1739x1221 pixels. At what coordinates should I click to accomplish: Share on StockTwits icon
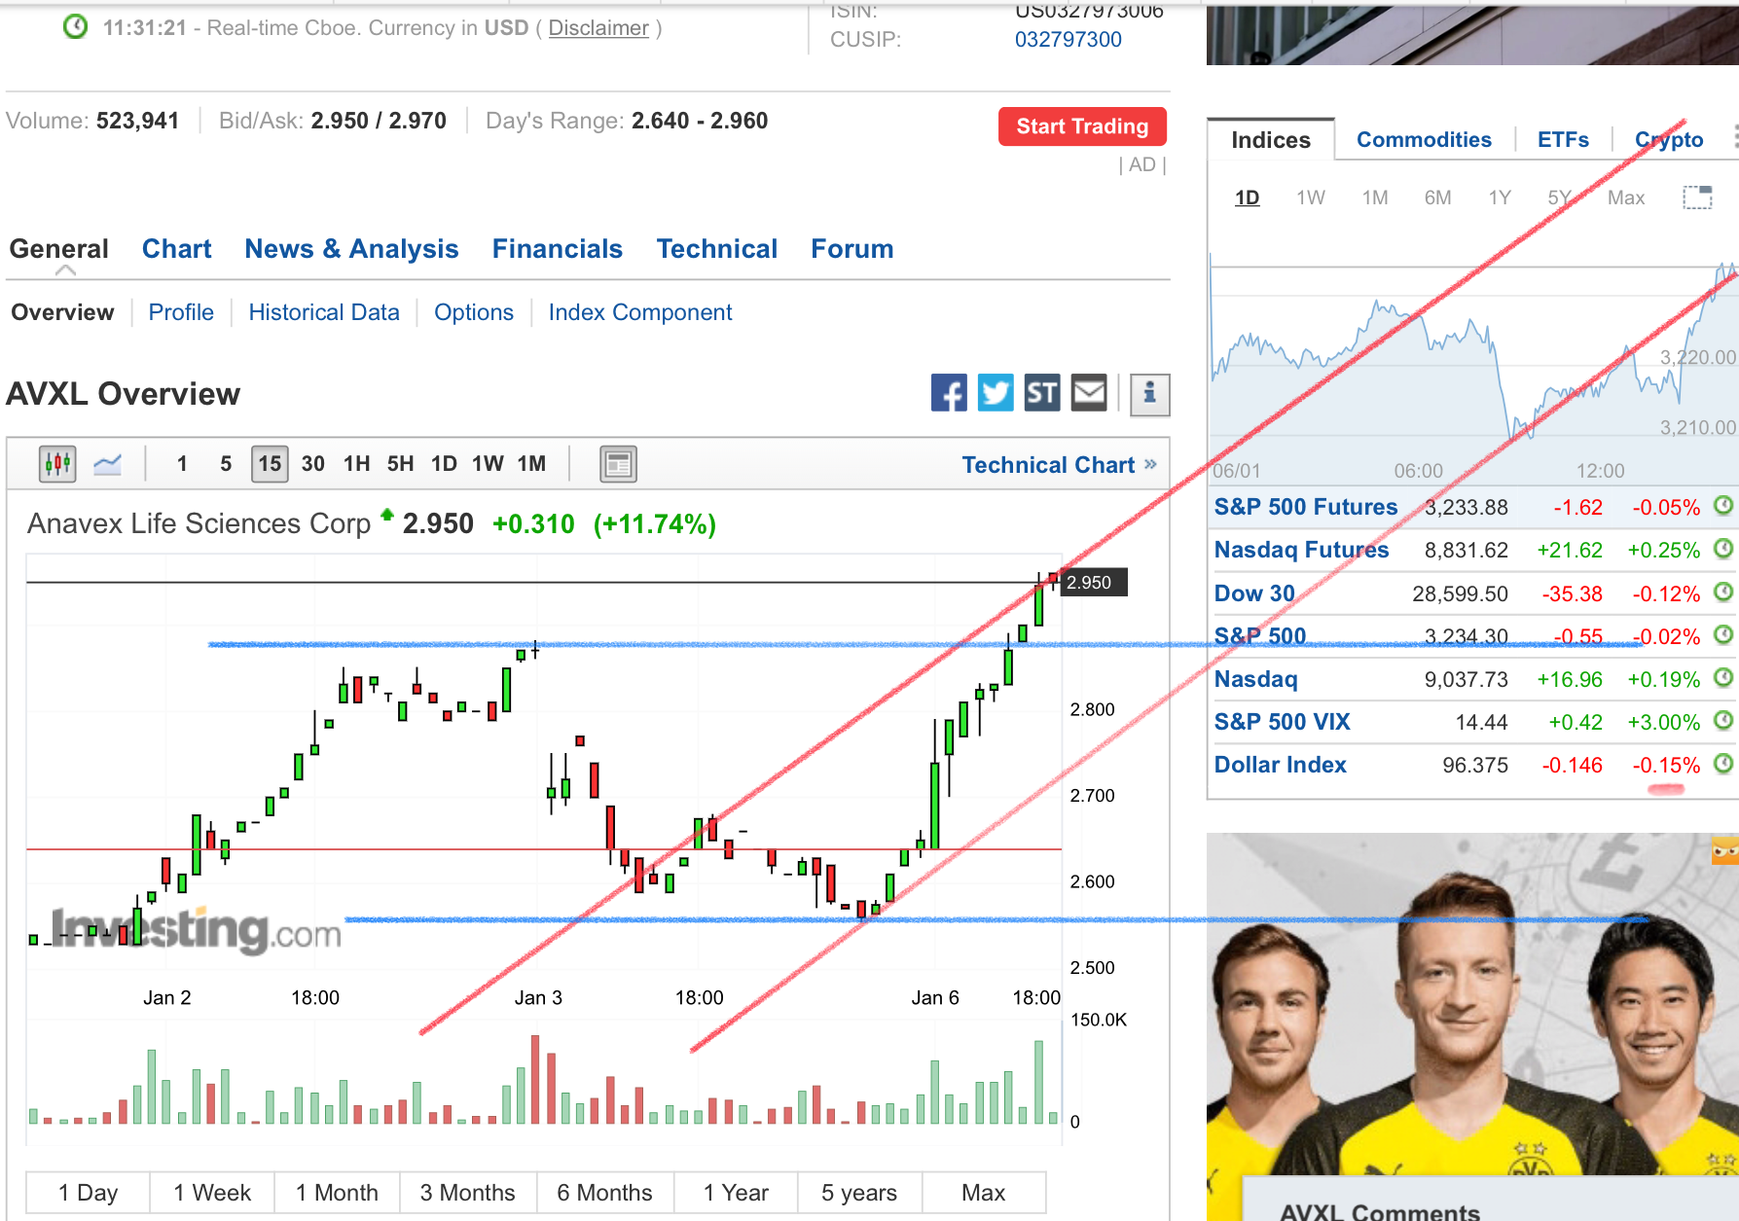(x=1042, y=393)
